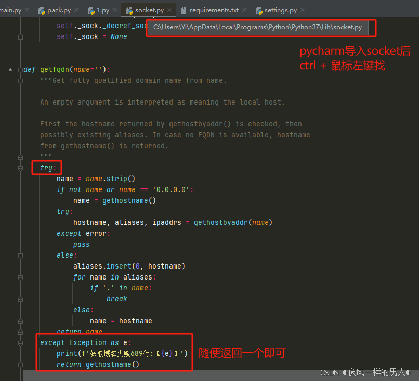This screenshot has height=381, width=419.
Task: Click fold end marker beside 'name = hostname'
Action: (20, 321)
